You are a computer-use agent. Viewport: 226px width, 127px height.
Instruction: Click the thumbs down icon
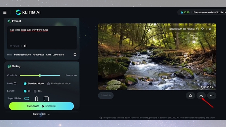[x=203, y=29]
